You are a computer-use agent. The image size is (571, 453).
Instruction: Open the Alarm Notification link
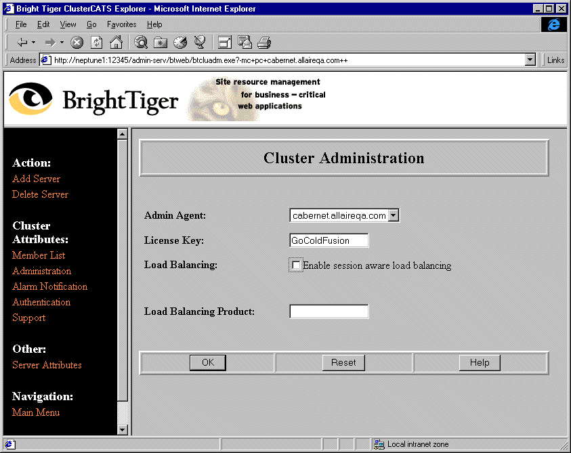coord(49,286)
